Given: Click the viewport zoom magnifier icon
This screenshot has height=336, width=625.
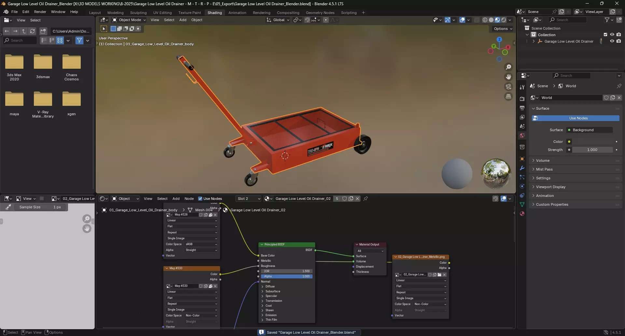Looking at the screenshot, I should click(x=508, y=67).
